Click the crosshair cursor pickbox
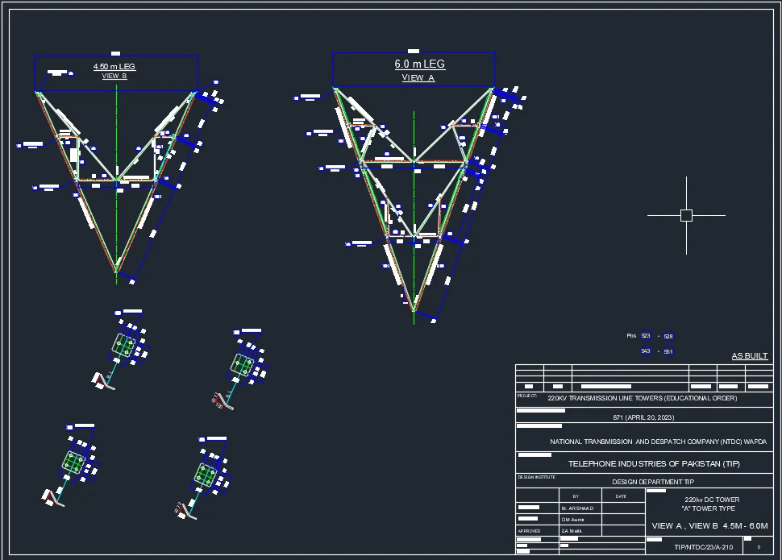Viewport: 782px width, 560px height. pos(686,215)
